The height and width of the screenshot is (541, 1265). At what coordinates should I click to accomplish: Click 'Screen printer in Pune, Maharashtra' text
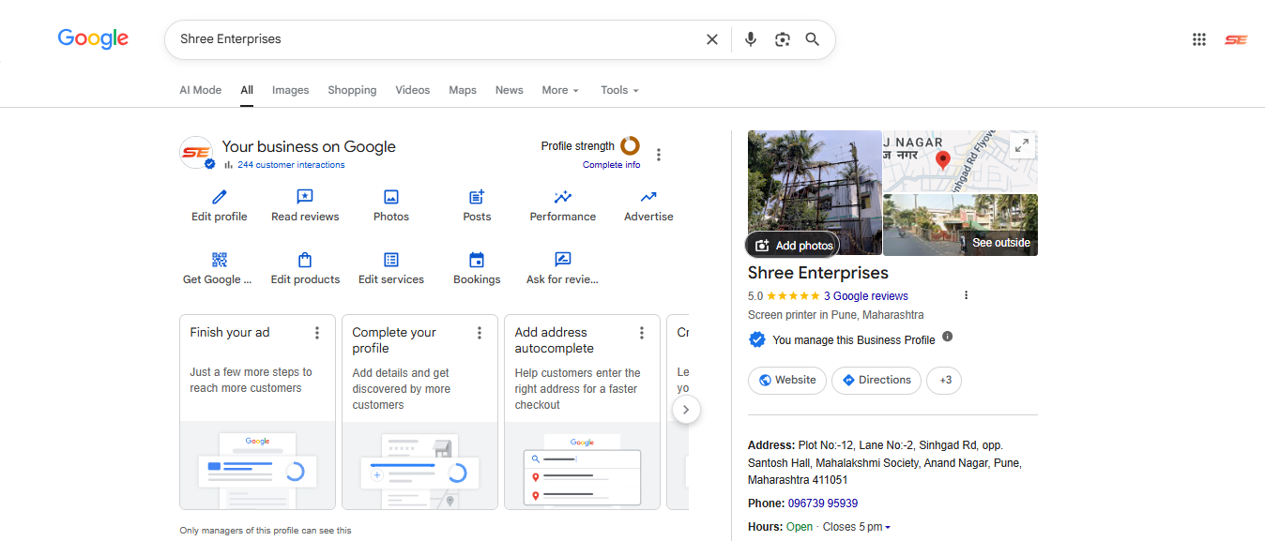[x=835, y=315]
